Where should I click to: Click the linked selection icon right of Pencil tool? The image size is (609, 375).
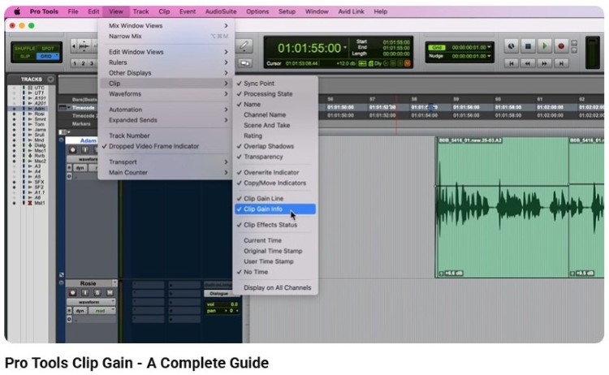click(x=245, y=62)
